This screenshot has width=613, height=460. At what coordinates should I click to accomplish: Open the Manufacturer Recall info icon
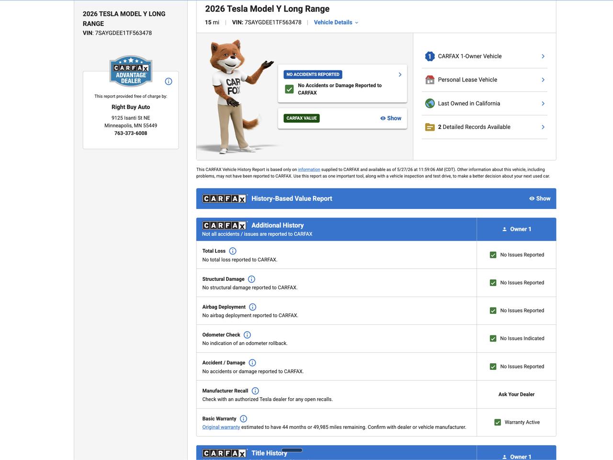tap(255, 391)
